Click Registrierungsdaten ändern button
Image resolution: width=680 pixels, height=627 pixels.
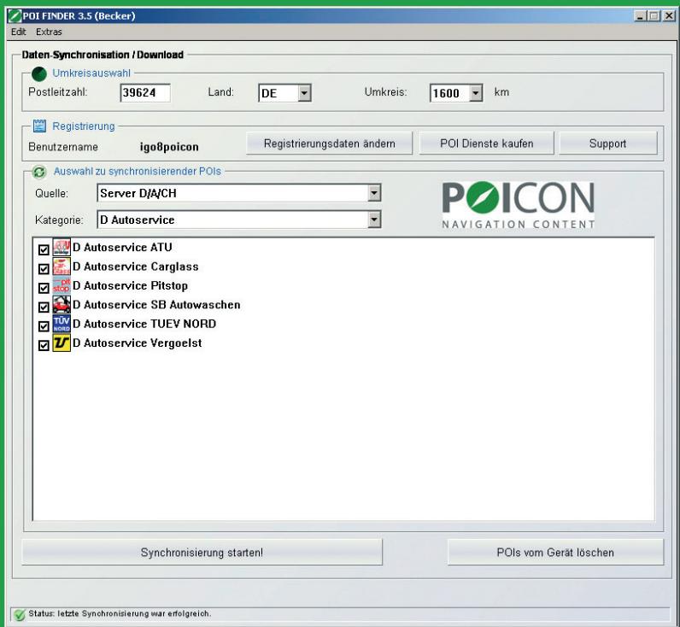click(x=329, y=144)
